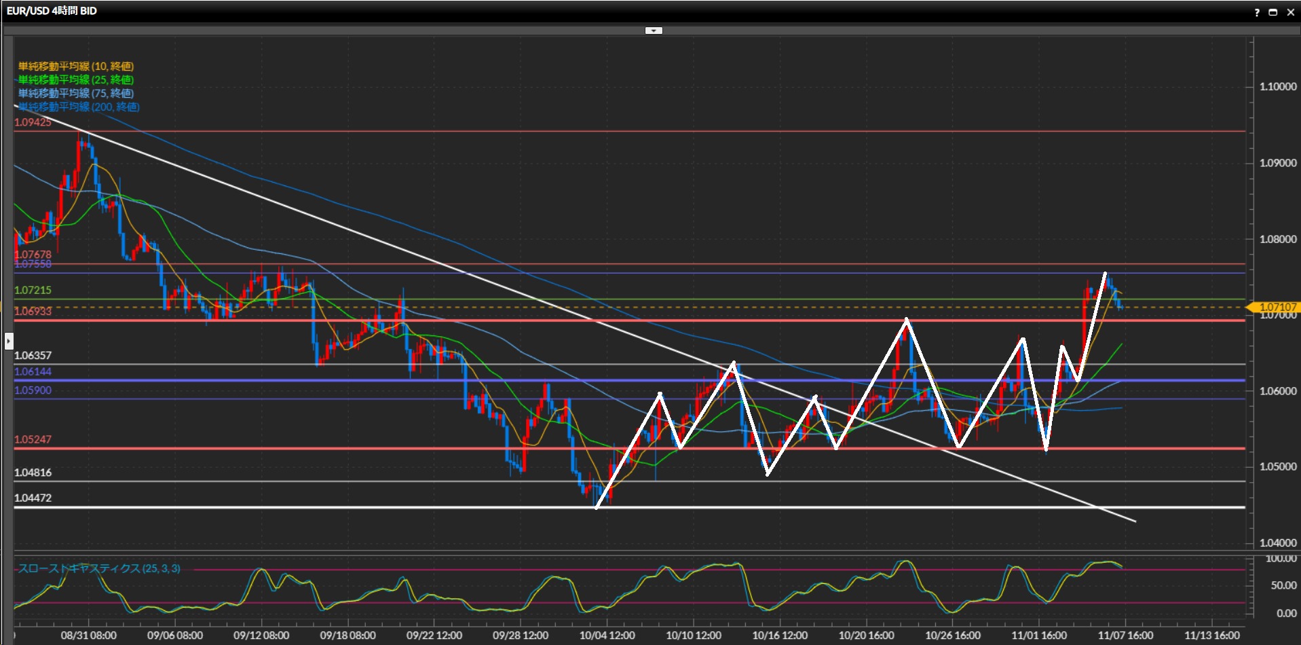Click the 1.05247 red level label
The height and width of the screenshot is (645, 1301).
click(33, 439)
